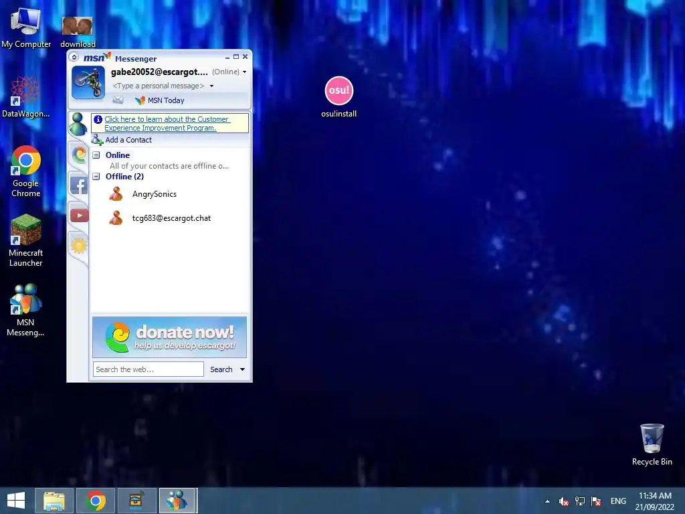Open File Explorer from the taskbar

pos(54,501)
